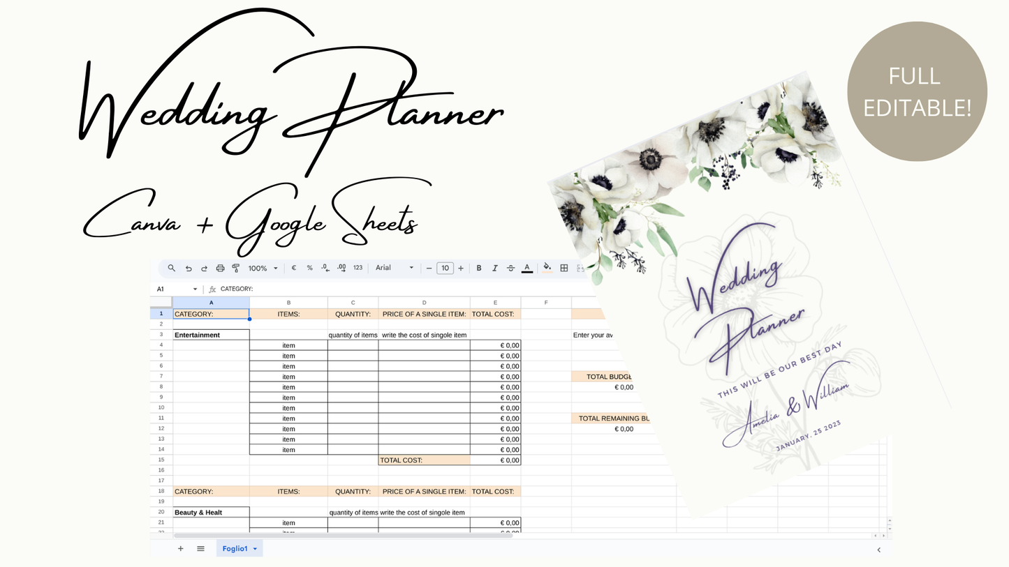Toggle italic formatting

pyautogui.click(x=495, y=268)
